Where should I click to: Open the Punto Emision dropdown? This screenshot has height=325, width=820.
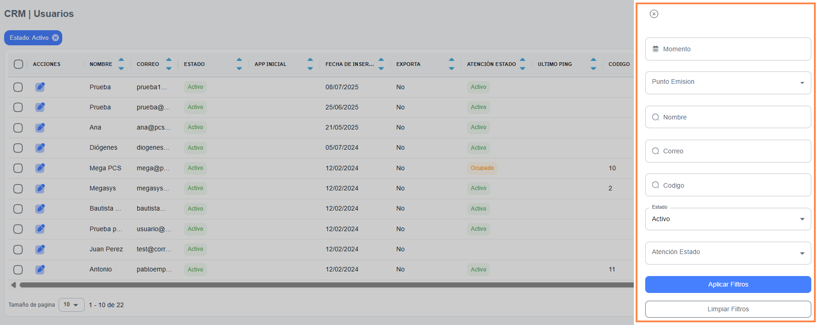coord(728,82)
